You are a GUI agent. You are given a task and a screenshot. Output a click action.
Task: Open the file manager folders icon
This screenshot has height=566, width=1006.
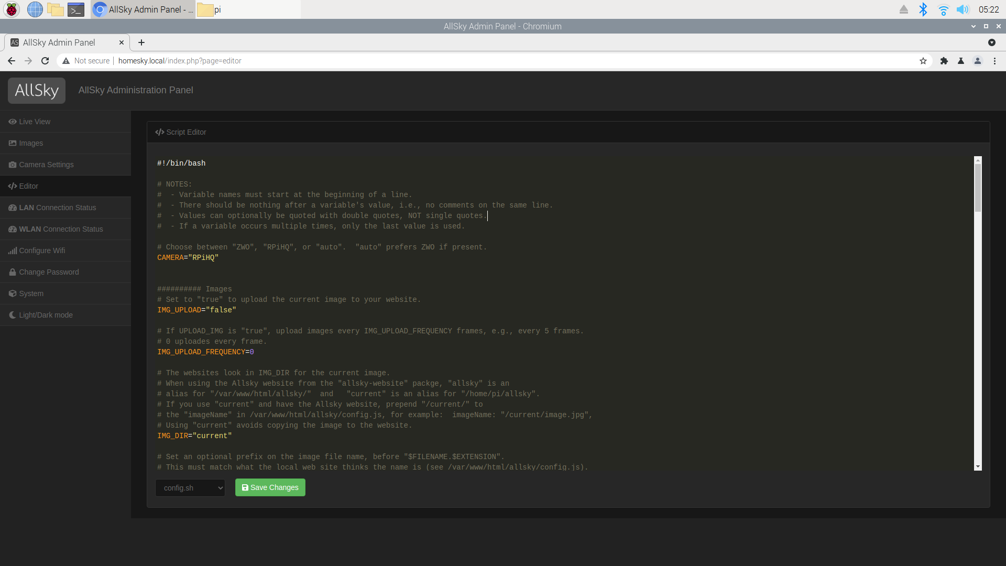pyautogui.click(x=56, y=9)
